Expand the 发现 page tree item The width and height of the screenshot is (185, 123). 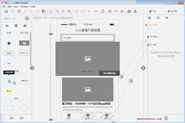click(x=151, y=37)
